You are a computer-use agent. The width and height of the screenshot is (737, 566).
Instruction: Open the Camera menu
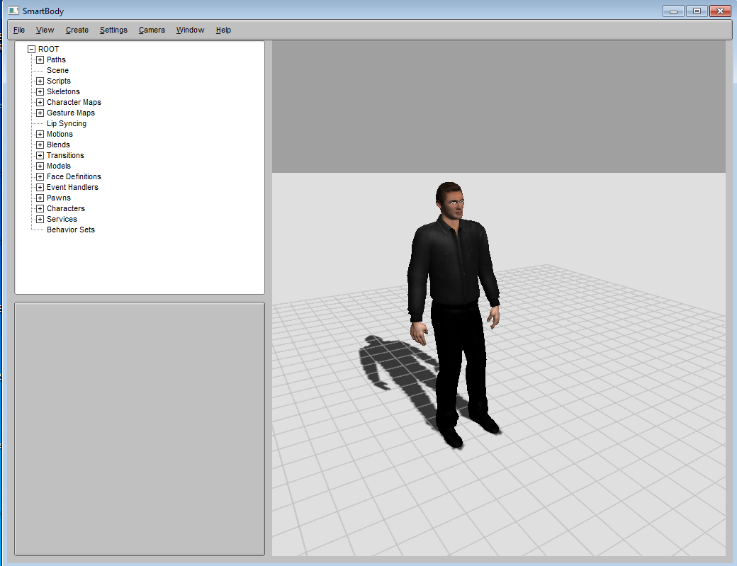[x=152, y=30]
